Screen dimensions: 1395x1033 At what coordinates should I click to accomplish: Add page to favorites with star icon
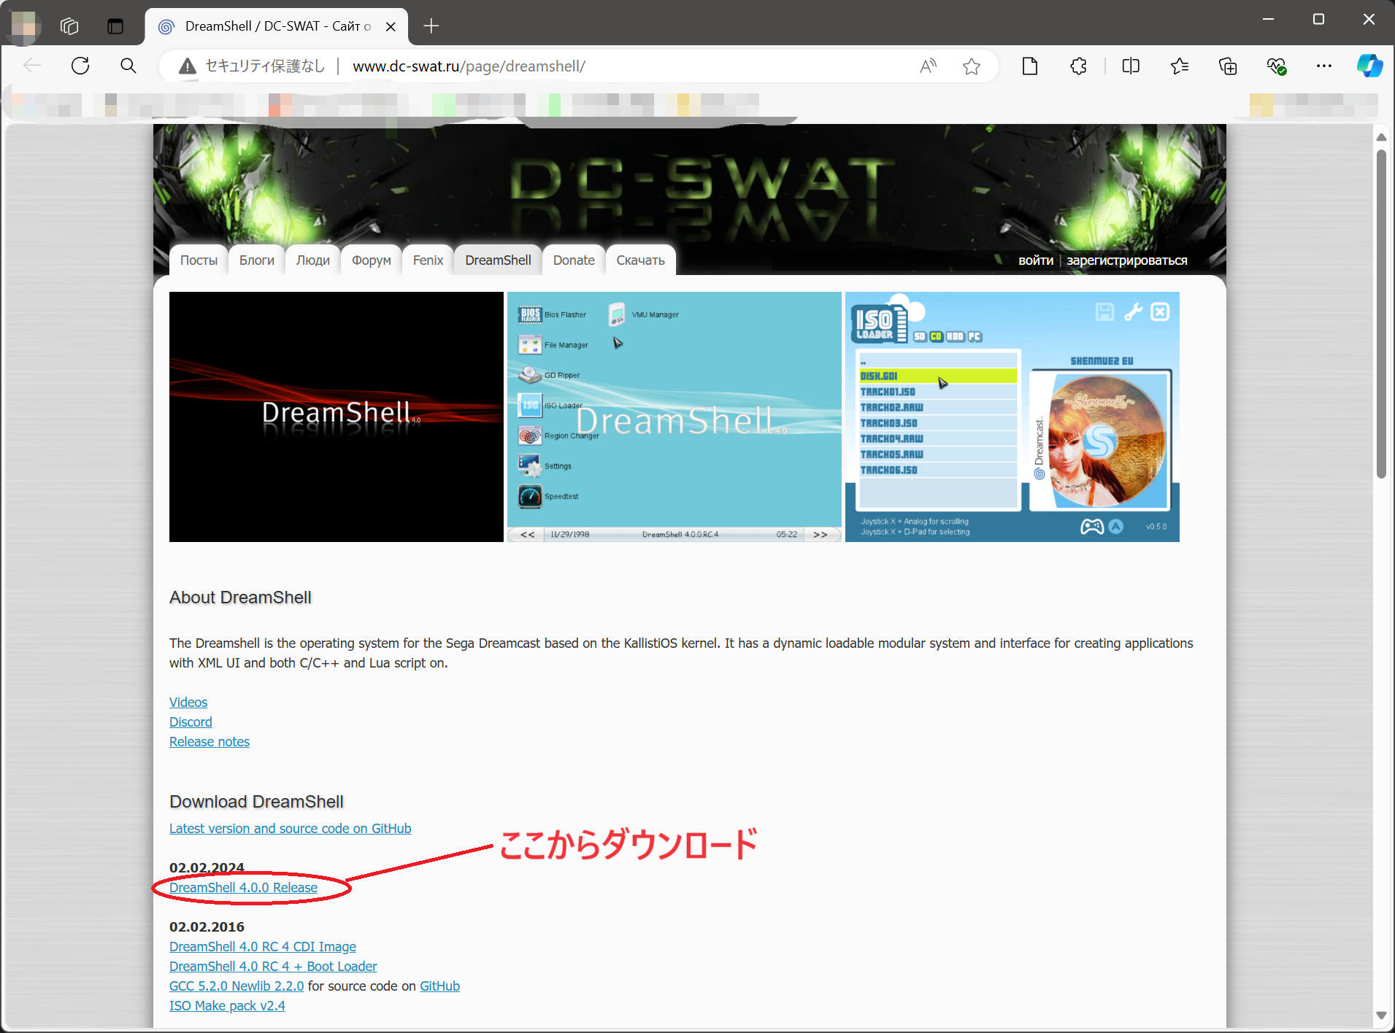point(972,66)
